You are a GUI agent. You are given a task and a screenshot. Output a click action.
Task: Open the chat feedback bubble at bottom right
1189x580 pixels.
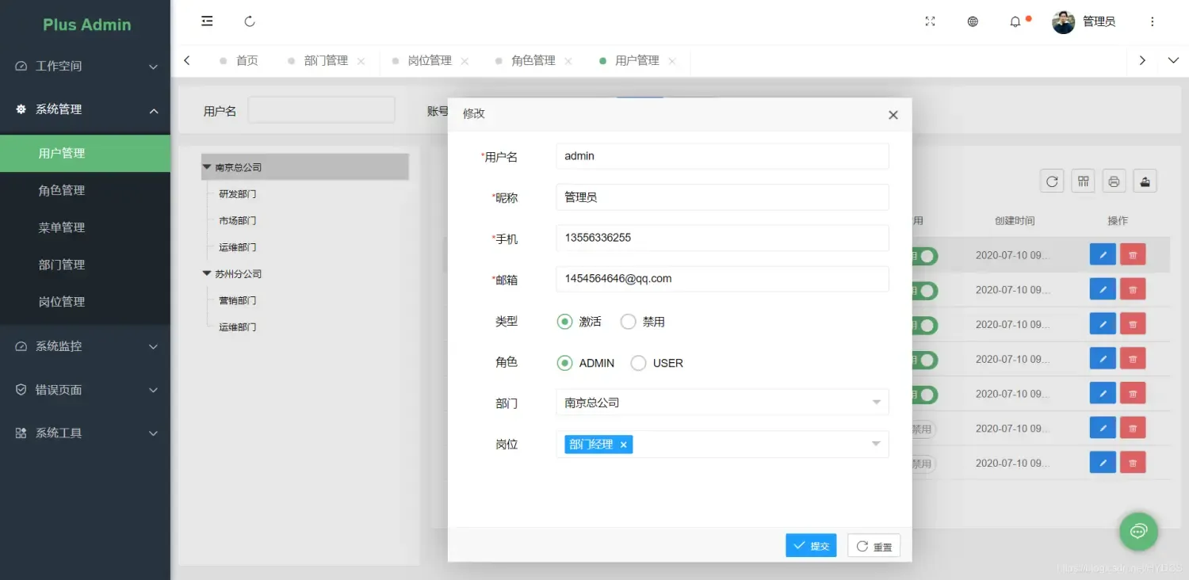pos(1138,532)
